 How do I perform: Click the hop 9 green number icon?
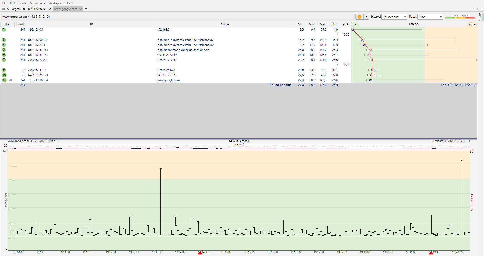pyautogui.click(x=4, y=70)
